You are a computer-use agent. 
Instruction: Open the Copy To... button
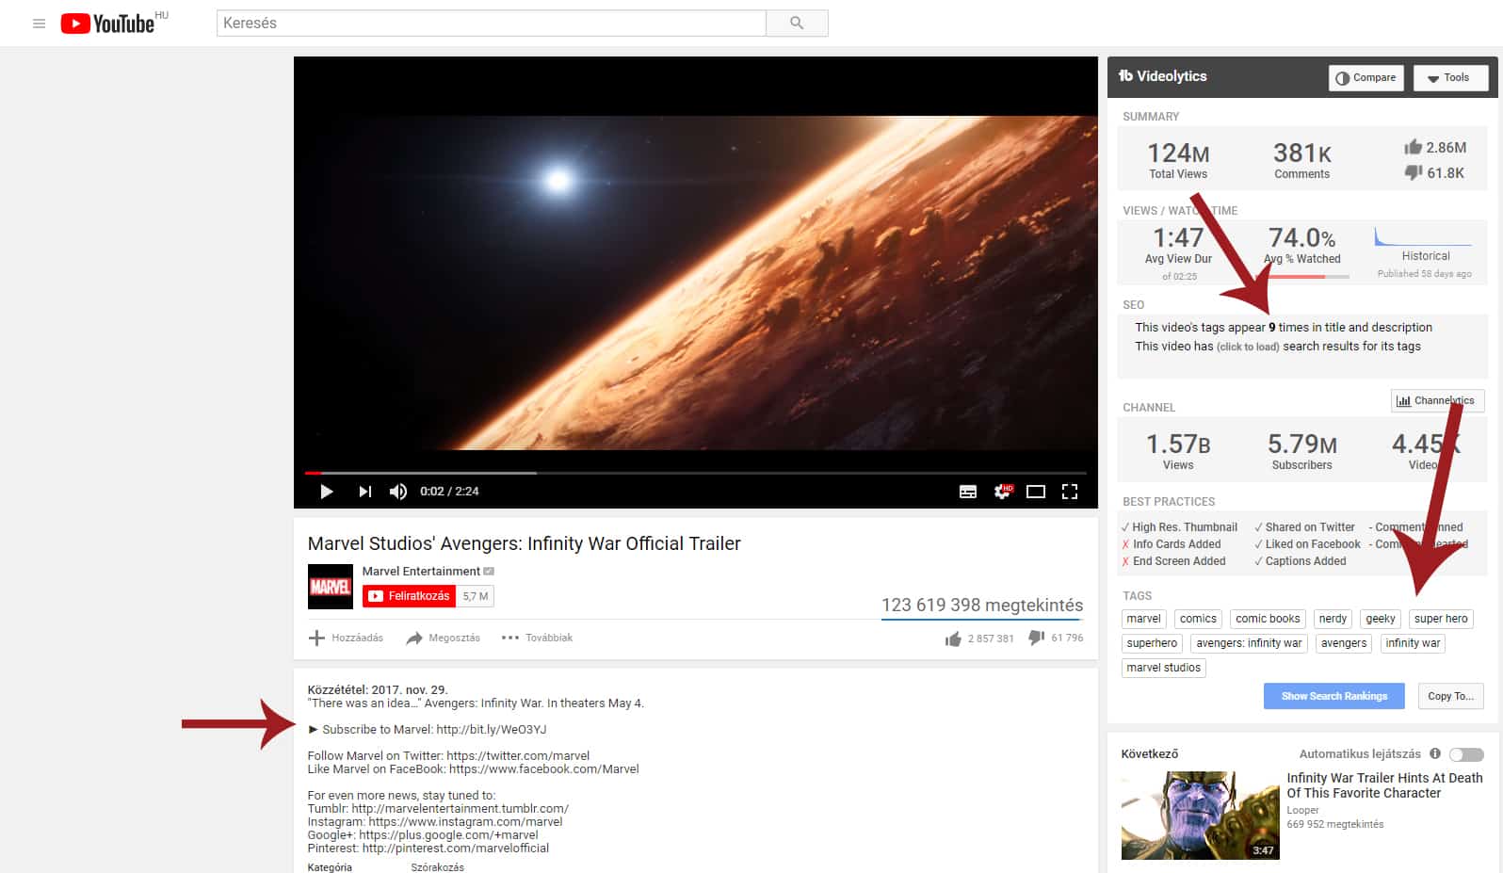pos(1450,697)
